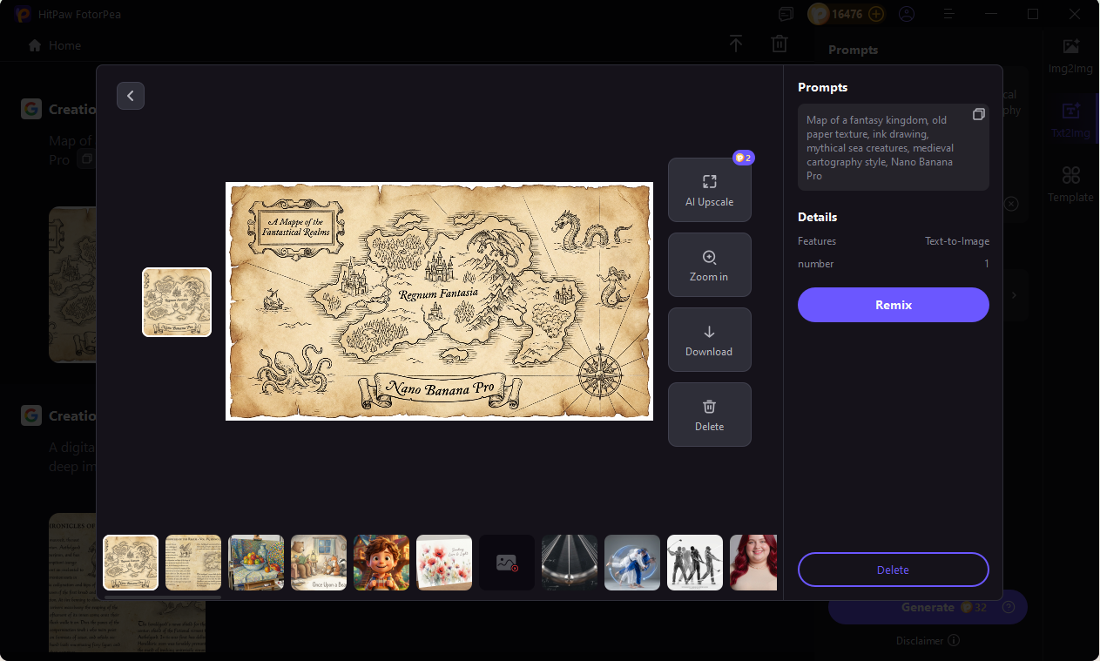Open the user account icon in title bar
This screenshot has height=661, width=1100.
907,14
